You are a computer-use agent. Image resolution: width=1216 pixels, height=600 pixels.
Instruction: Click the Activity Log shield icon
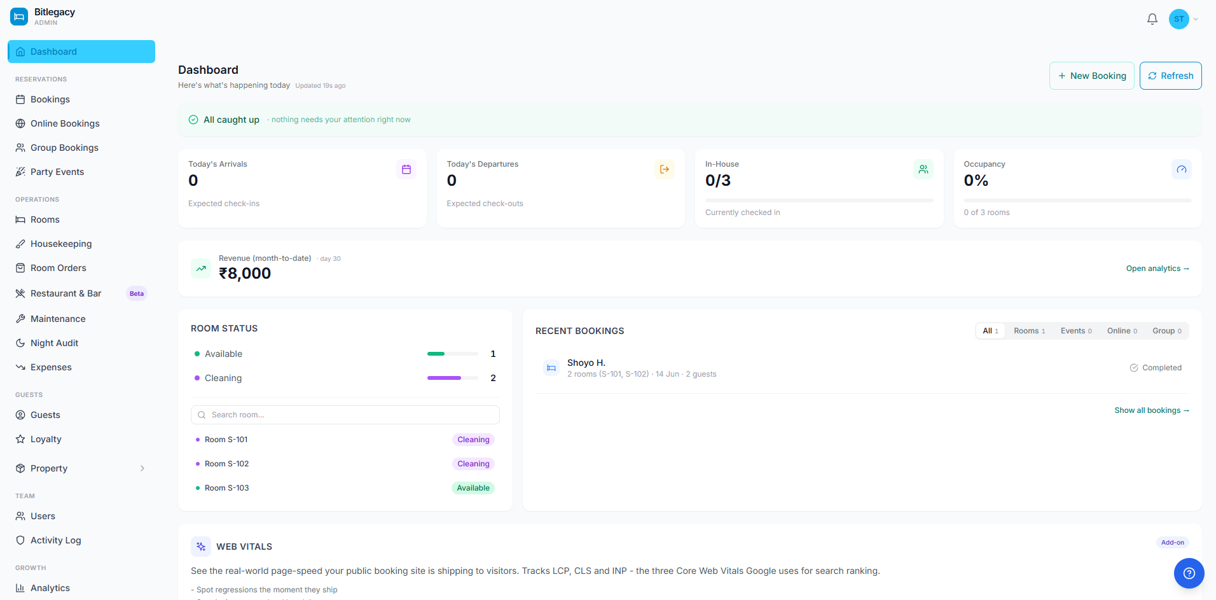20,540
